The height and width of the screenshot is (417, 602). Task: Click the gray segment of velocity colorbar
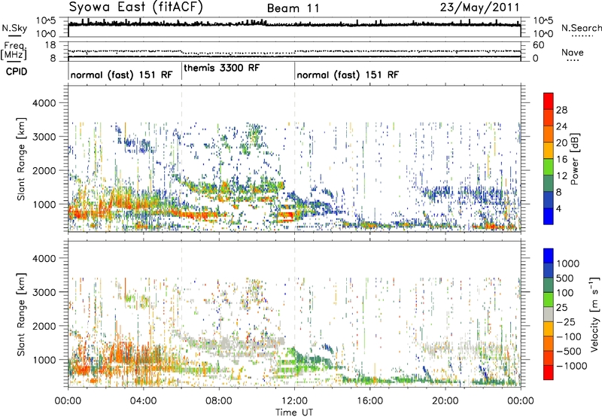click(x=549, y=314)
